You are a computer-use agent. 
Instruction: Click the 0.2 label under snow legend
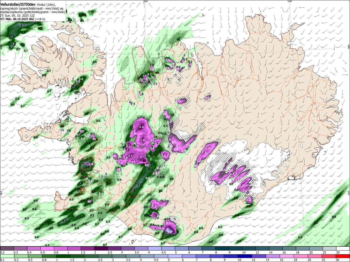click(2, 252)
